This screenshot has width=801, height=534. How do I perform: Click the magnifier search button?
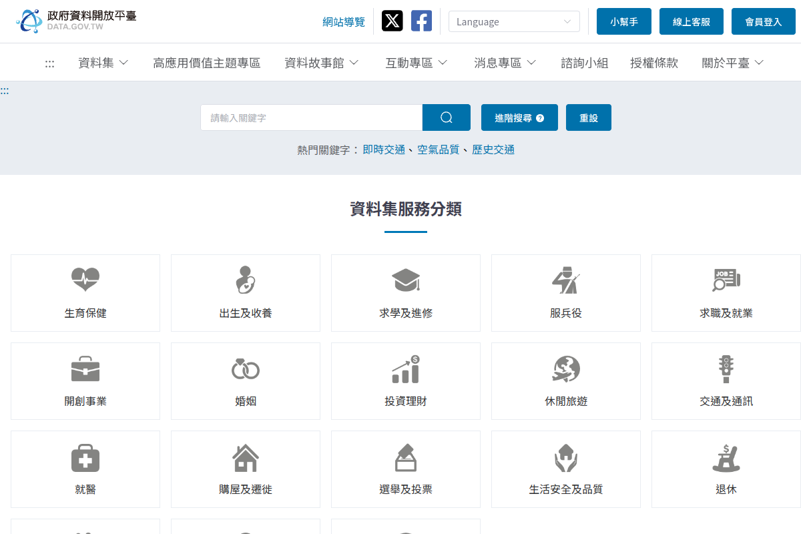tap(447, 117)
